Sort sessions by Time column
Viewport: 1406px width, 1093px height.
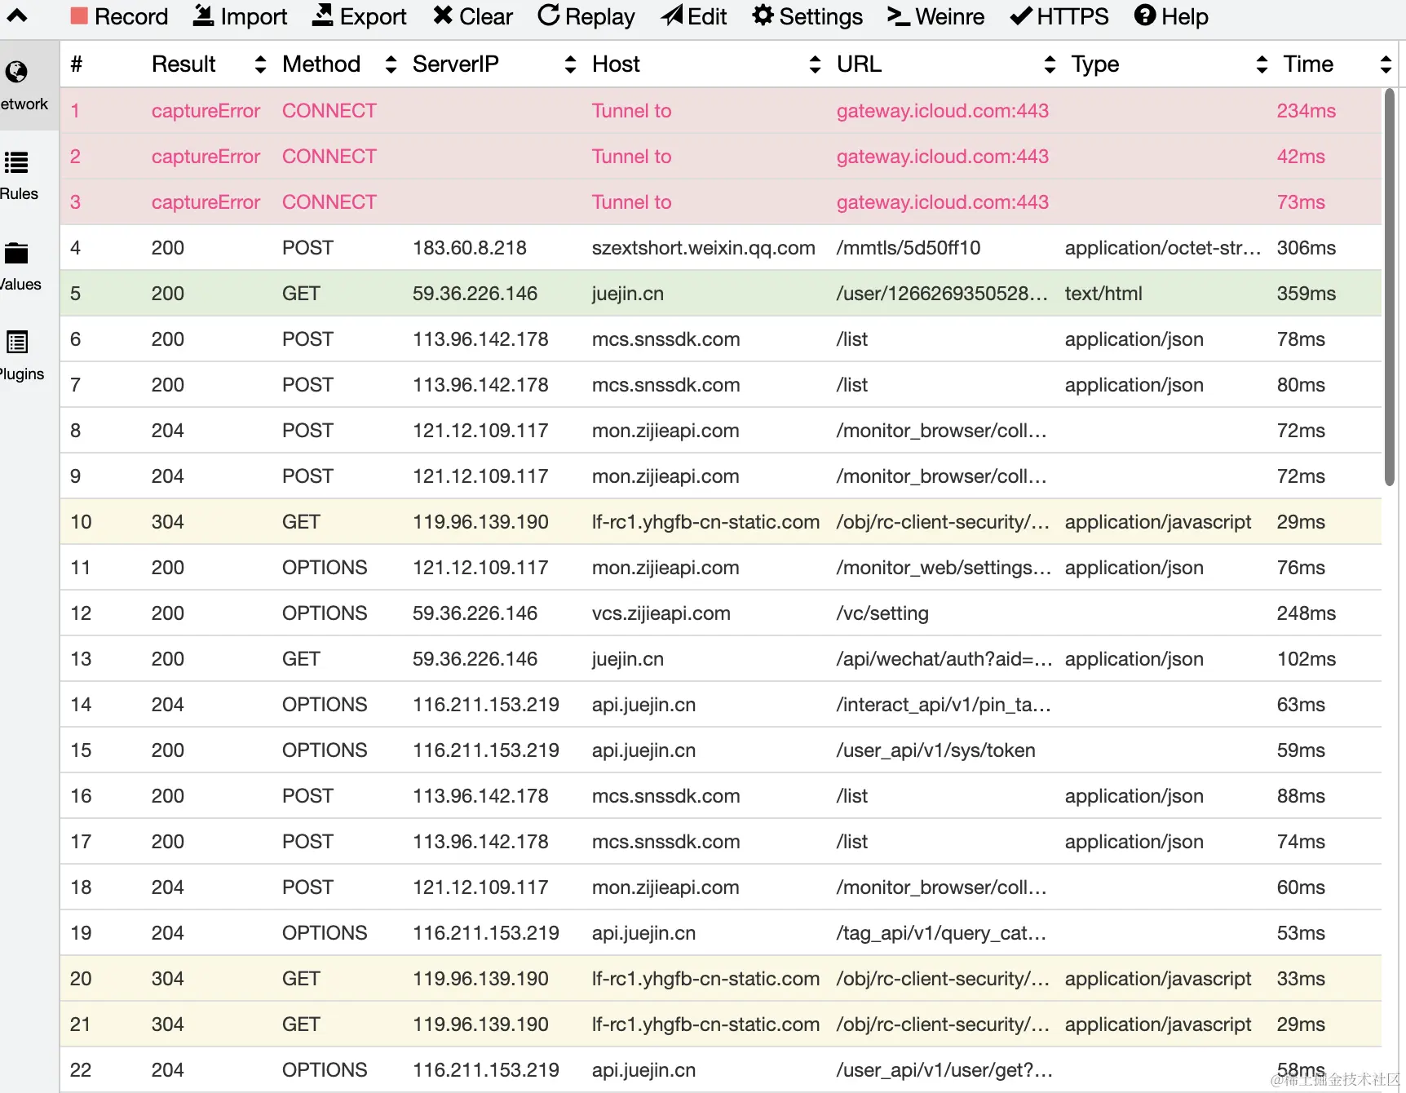pos(1386,64)
